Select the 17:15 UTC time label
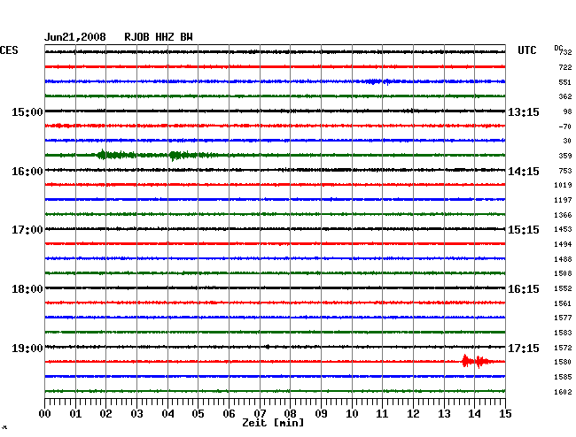576x437 pixels. [x=524, y=348]
